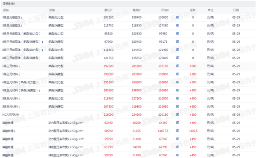Select highest price cell 203700

point(137,74)
